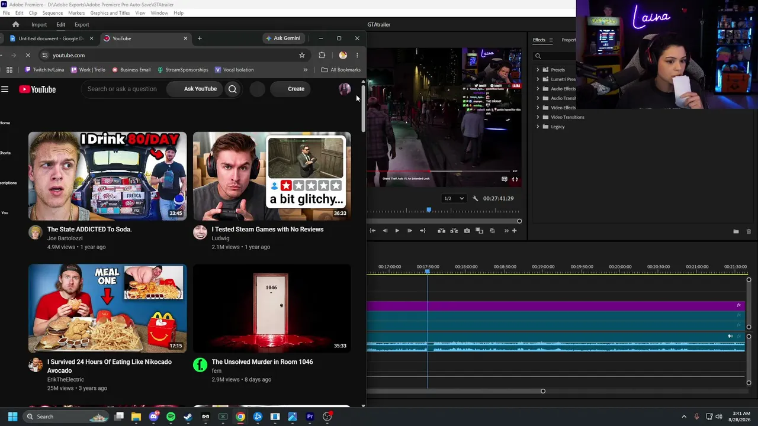The height and width of the screenshot is (426, 758).
Task: Open a new Chrome tab
Action: [200, 38]
